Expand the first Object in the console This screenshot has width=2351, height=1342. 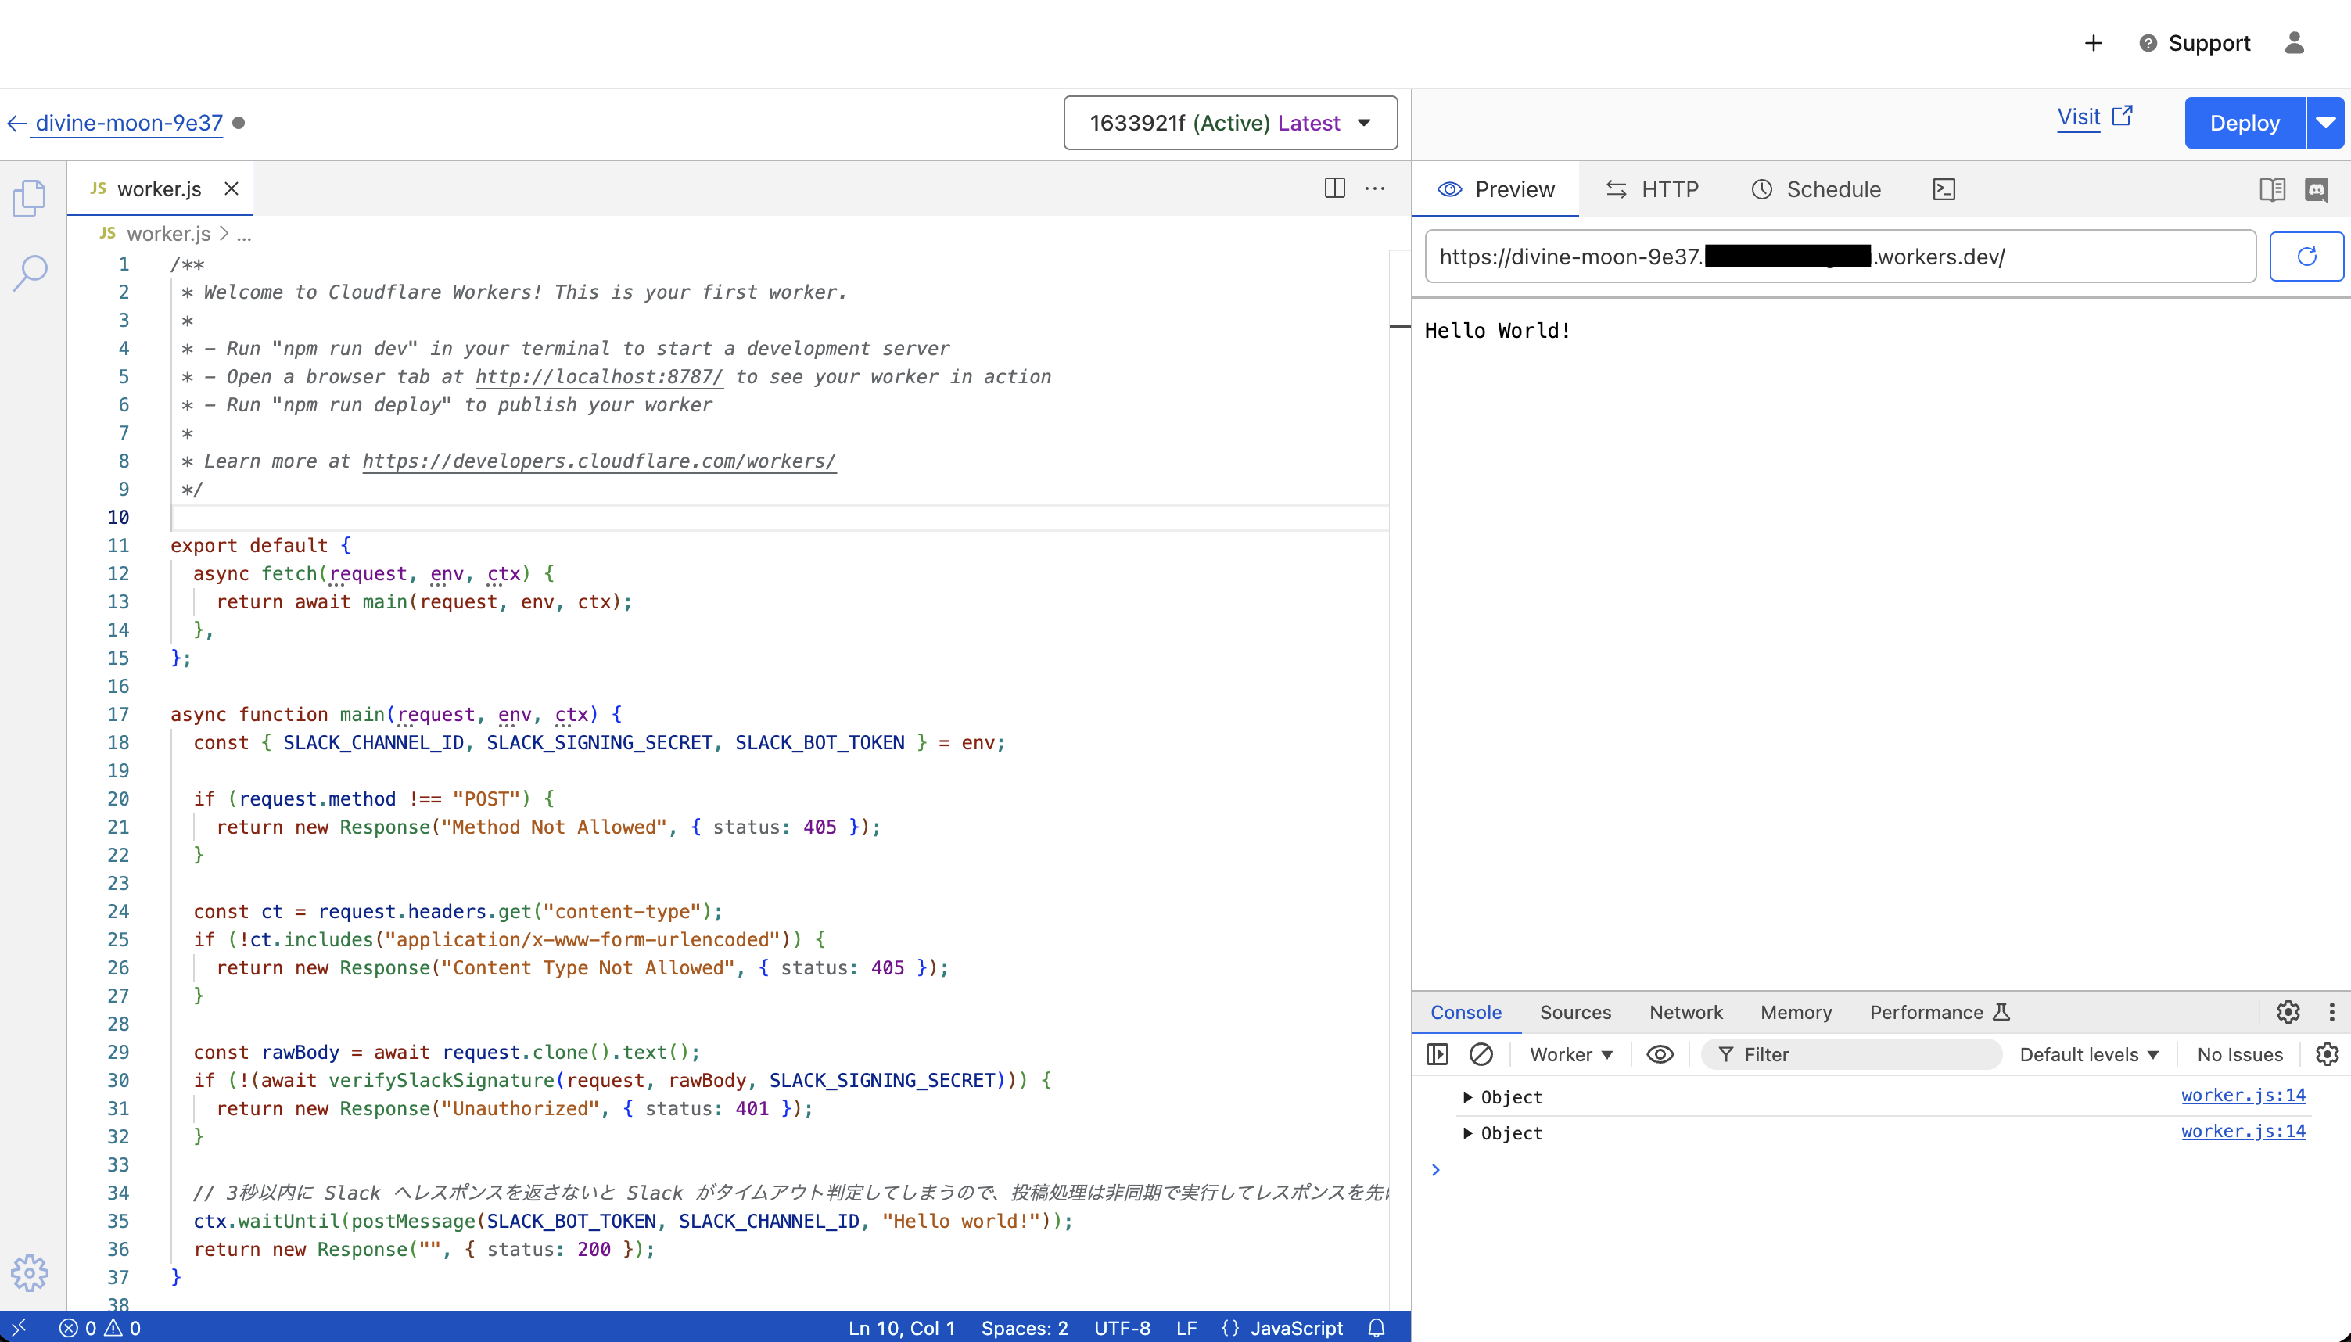[x=1468, y=1096]
